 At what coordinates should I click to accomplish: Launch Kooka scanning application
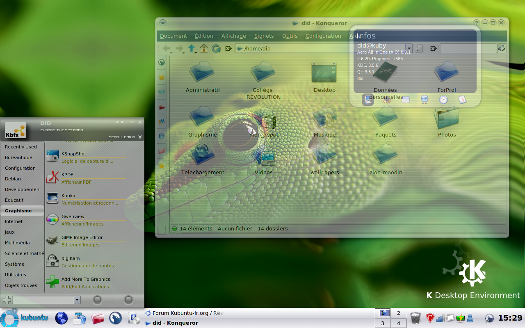pyautogui.click(x=86, y=199)
